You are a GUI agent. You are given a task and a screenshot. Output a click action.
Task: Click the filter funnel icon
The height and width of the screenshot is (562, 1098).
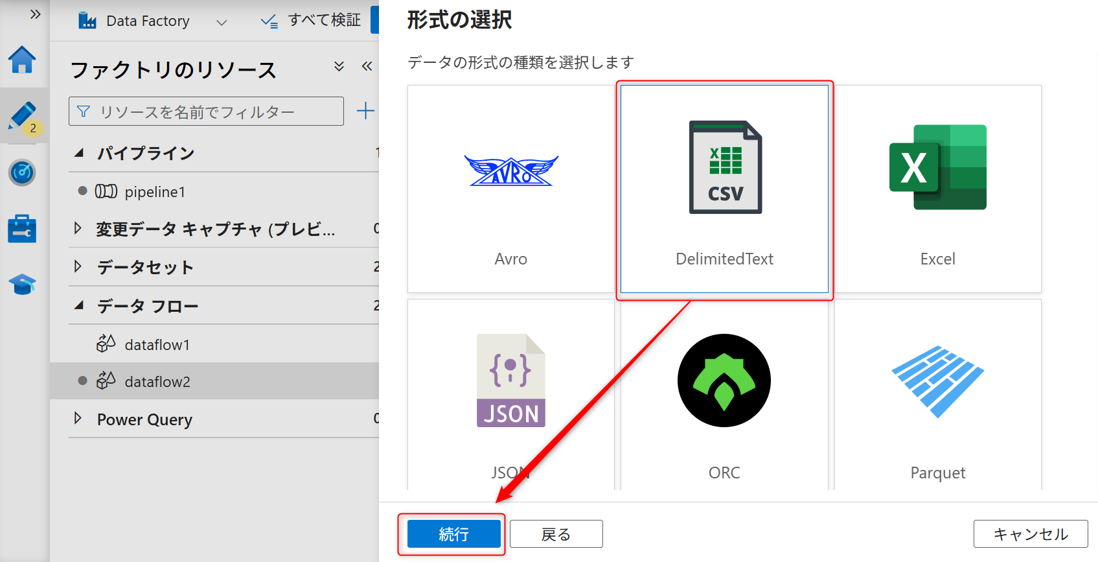click(x=84, y=111)
